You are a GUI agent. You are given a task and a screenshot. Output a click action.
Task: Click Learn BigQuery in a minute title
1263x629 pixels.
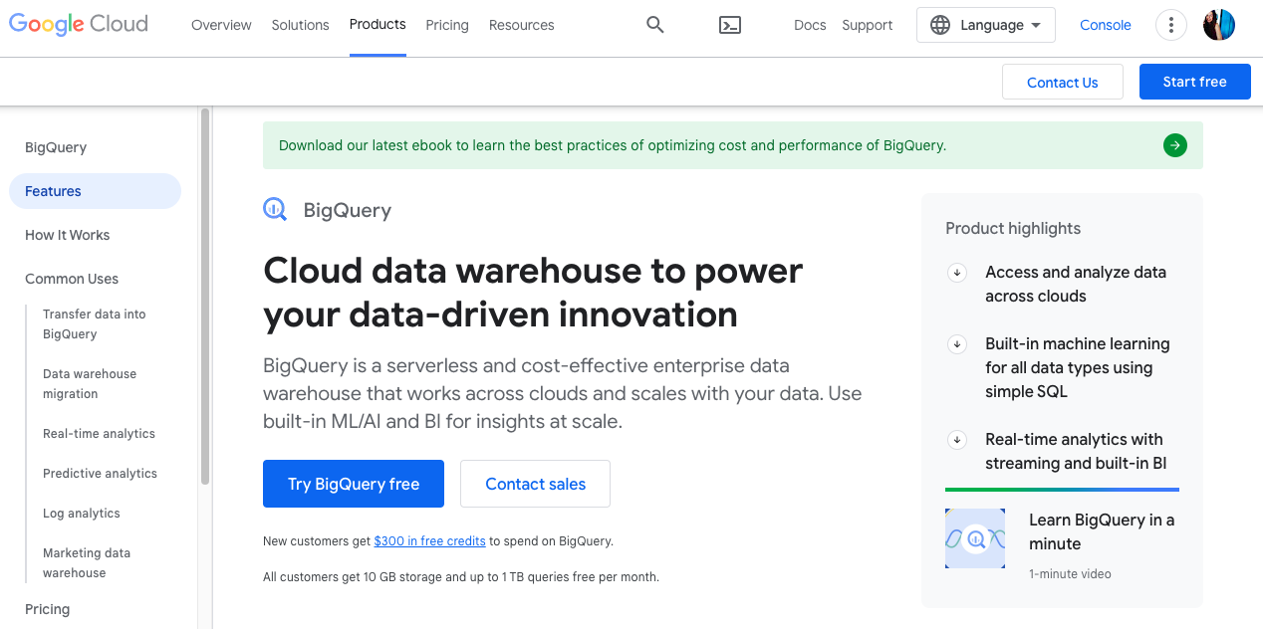tap(1102, 531)
